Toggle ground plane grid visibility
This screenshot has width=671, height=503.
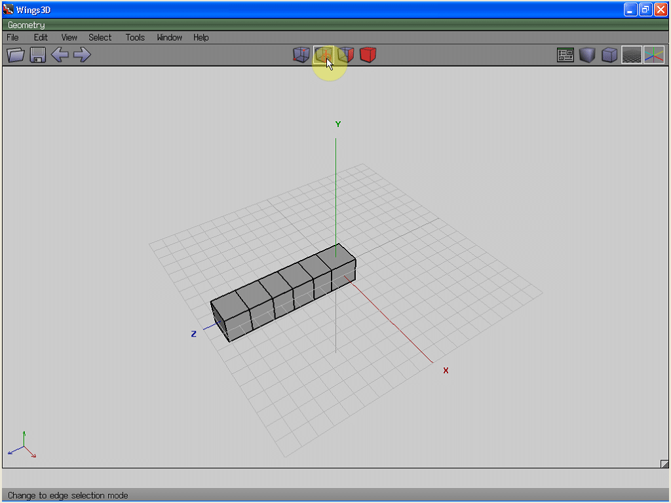632,55
